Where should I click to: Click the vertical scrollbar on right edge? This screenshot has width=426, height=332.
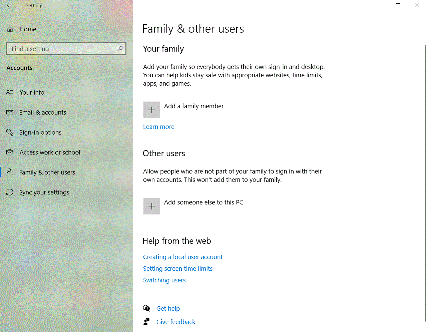(425, 183)
